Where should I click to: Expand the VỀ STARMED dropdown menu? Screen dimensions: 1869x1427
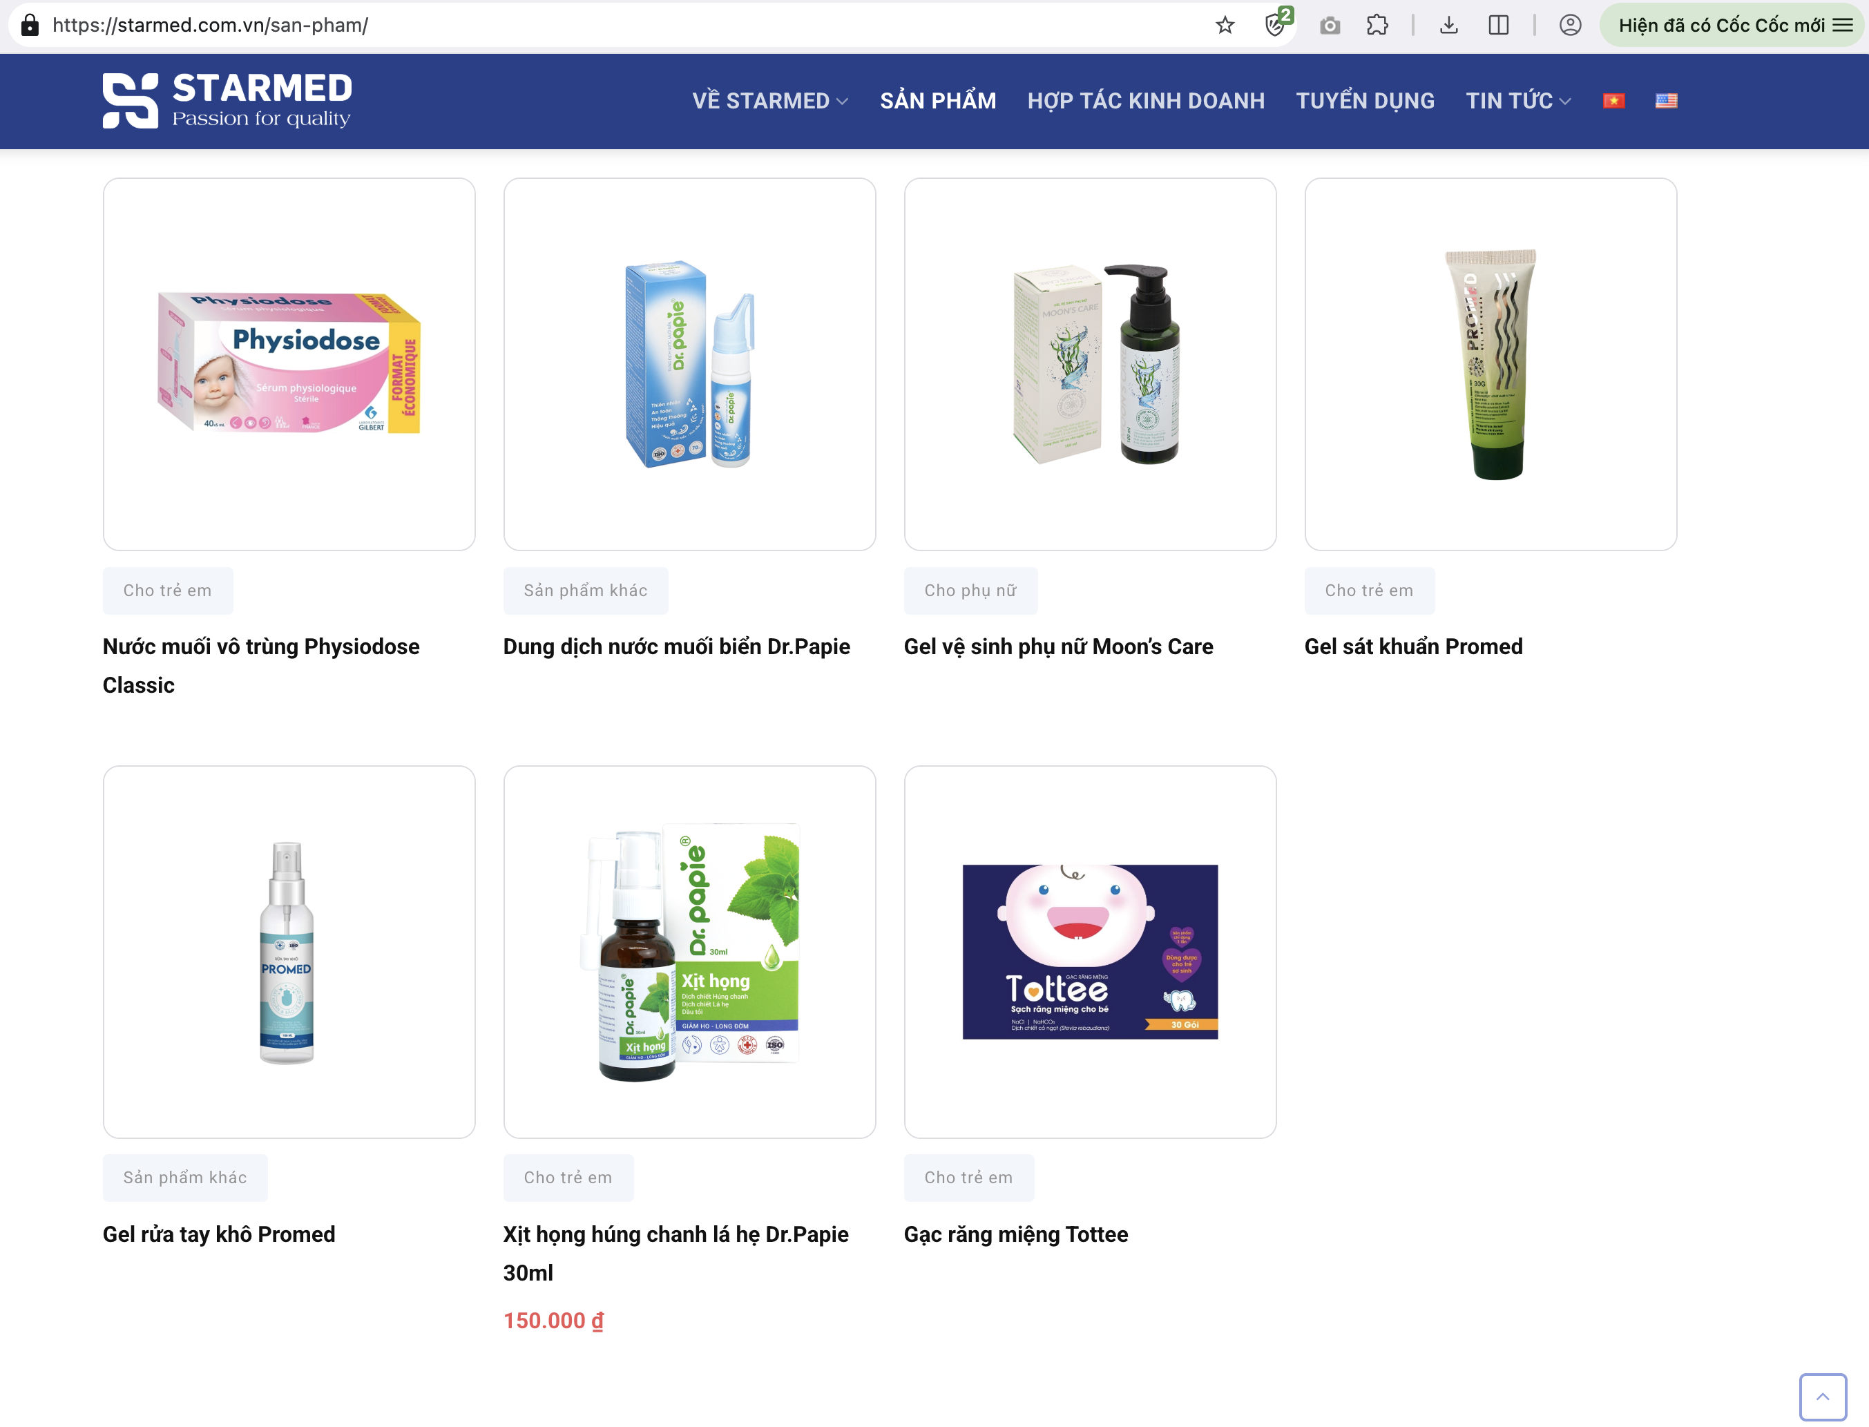[770, 101]
